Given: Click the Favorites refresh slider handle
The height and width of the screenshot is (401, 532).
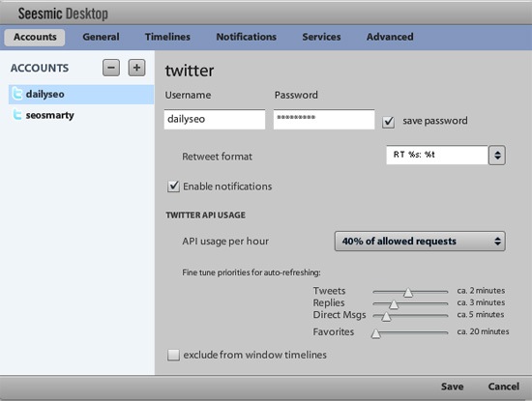Looking at the screenshot, I should (375, 333).
